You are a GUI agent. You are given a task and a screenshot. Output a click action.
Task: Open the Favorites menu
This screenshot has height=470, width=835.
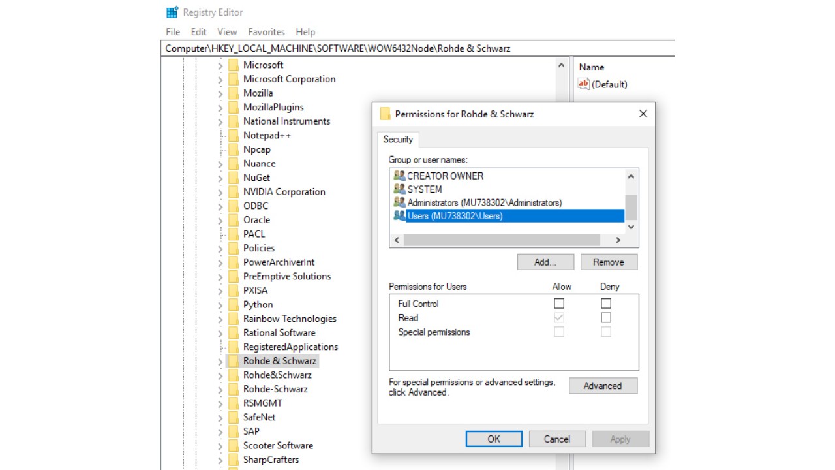pyautogui.click(x=266, y=31)
